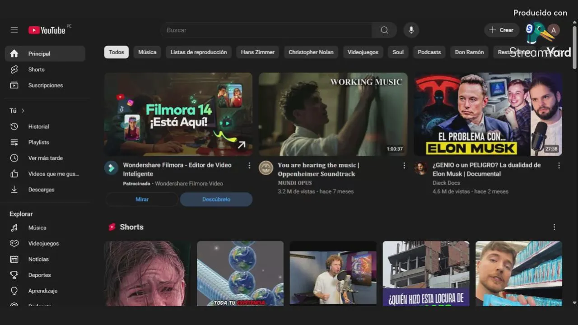Open MUNDI OPUS channel avatar
Screen dimensions: 578x325
click(266, 168)
